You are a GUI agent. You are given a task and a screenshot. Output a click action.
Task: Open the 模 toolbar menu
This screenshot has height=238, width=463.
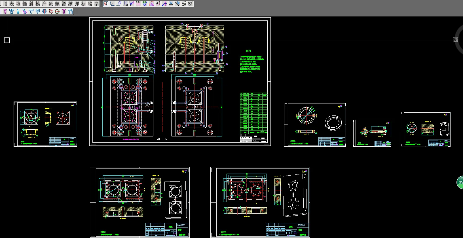[38, 4]
